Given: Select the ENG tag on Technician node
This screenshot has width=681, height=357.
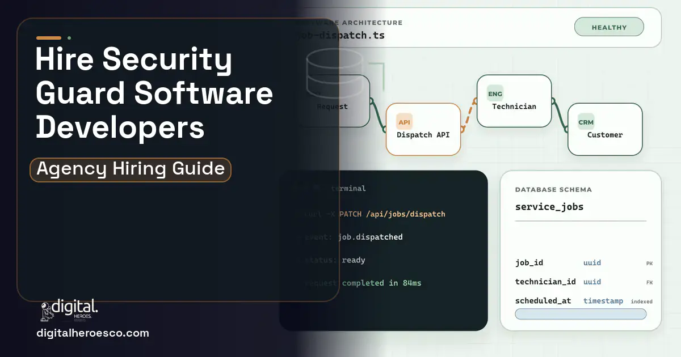Looking at the screenshot, I should (495, 94).
